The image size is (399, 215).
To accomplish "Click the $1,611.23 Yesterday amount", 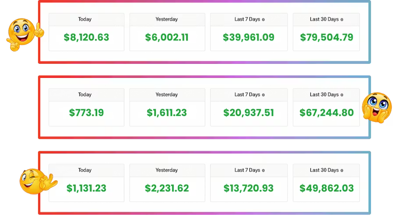I will (x=167, y=113).
